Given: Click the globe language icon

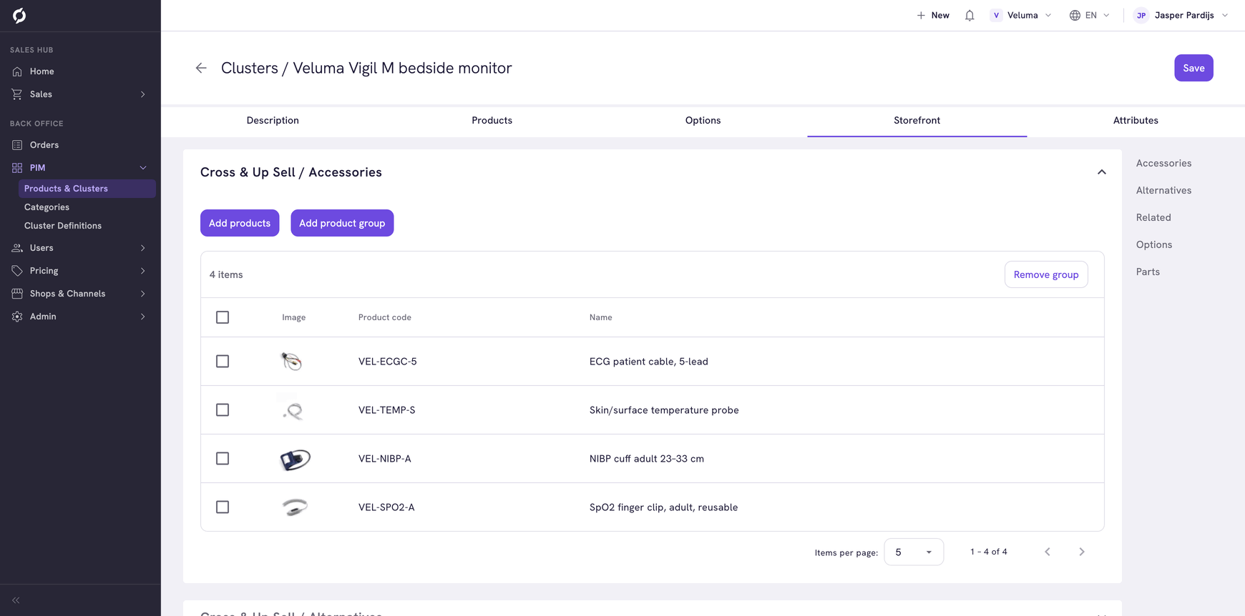Looking at the screenshot, I should click(x=1075, y=15).
